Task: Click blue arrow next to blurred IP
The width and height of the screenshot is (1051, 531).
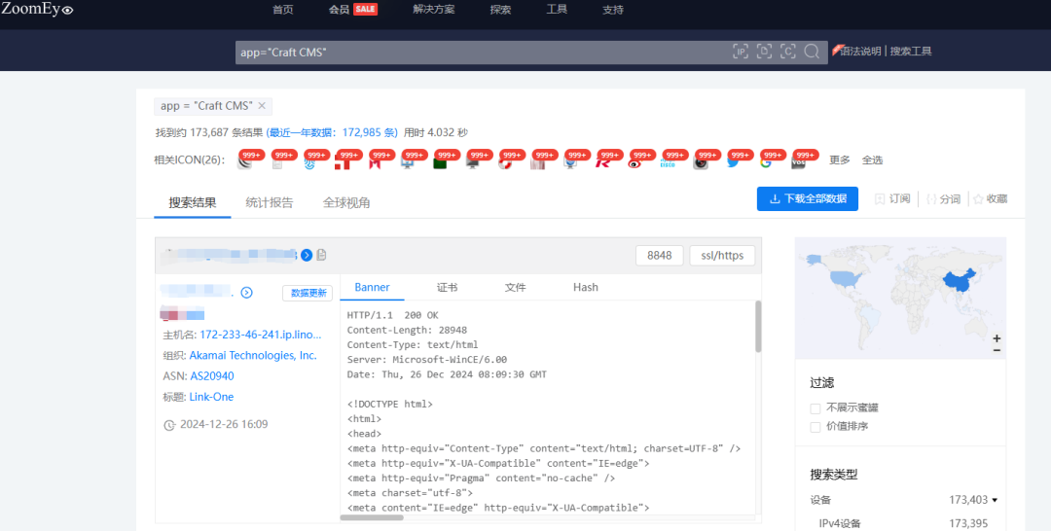Action: coord(307,255)
